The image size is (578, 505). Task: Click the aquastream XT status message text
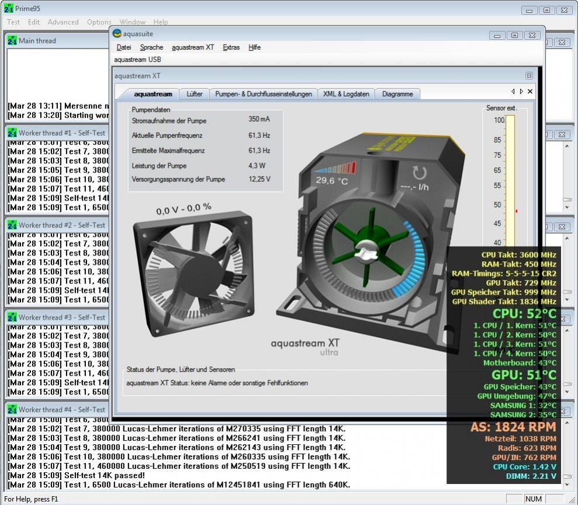click(217, 383)
